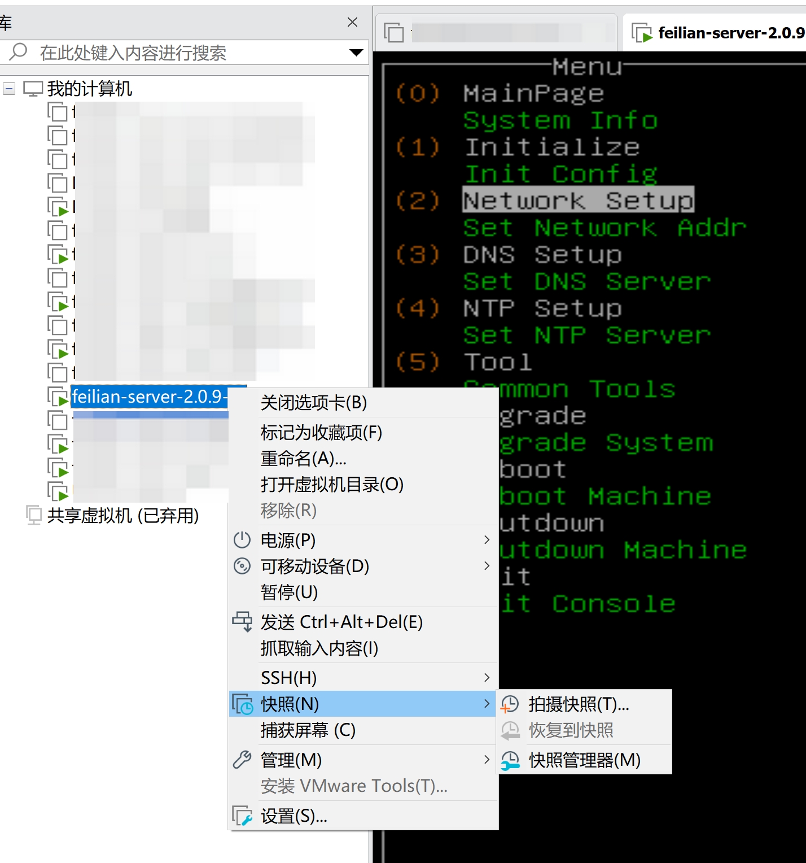
Task: Click the 快照管理器(M) snapshot manager icon
Action: pyautogui.click(x=510, y=760)
